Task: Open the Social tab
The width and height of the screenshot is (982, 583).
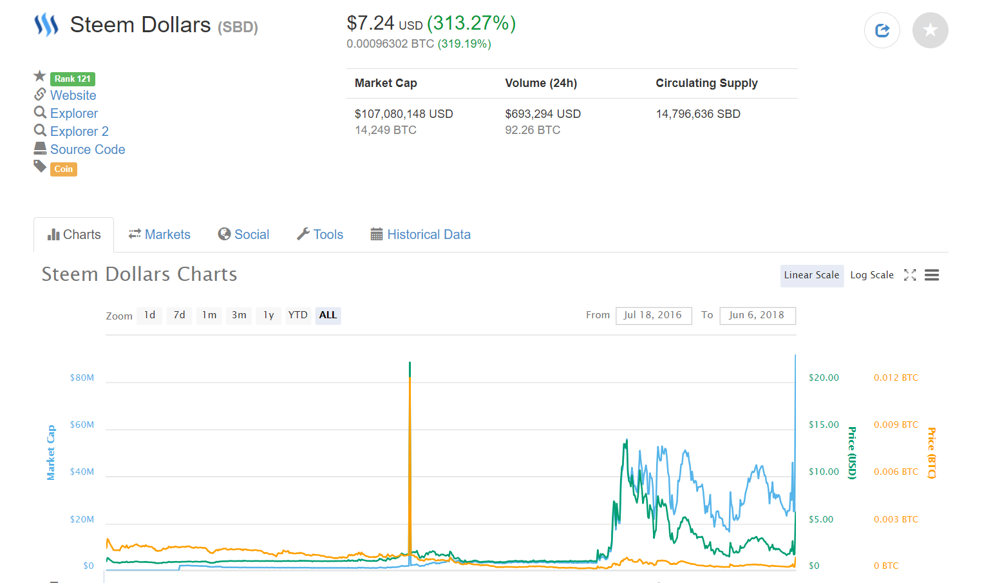Action: pos(243,234)
